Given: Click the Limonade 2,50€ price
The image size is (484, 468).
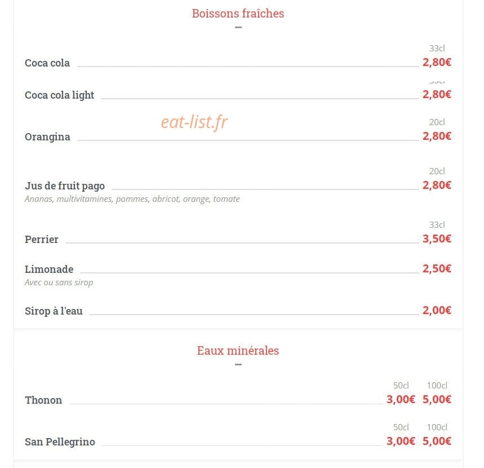Looking at the screenshot, I should (437, 269).
